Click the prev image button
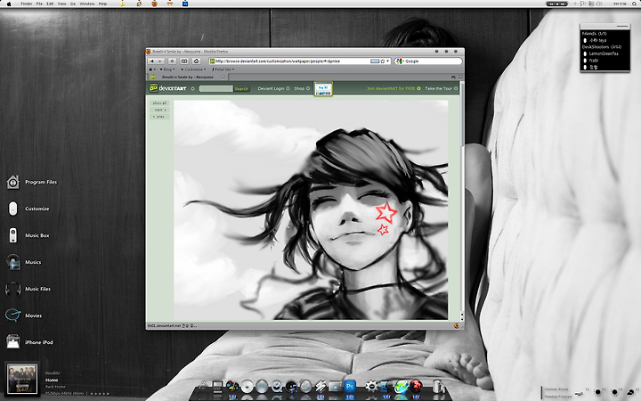 [x=159, y=117]
